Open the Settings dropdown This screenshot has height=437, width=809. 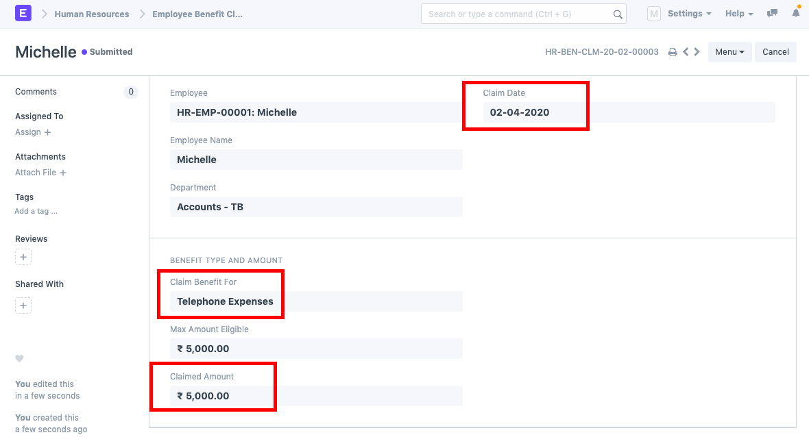click(x=688, y=14)
